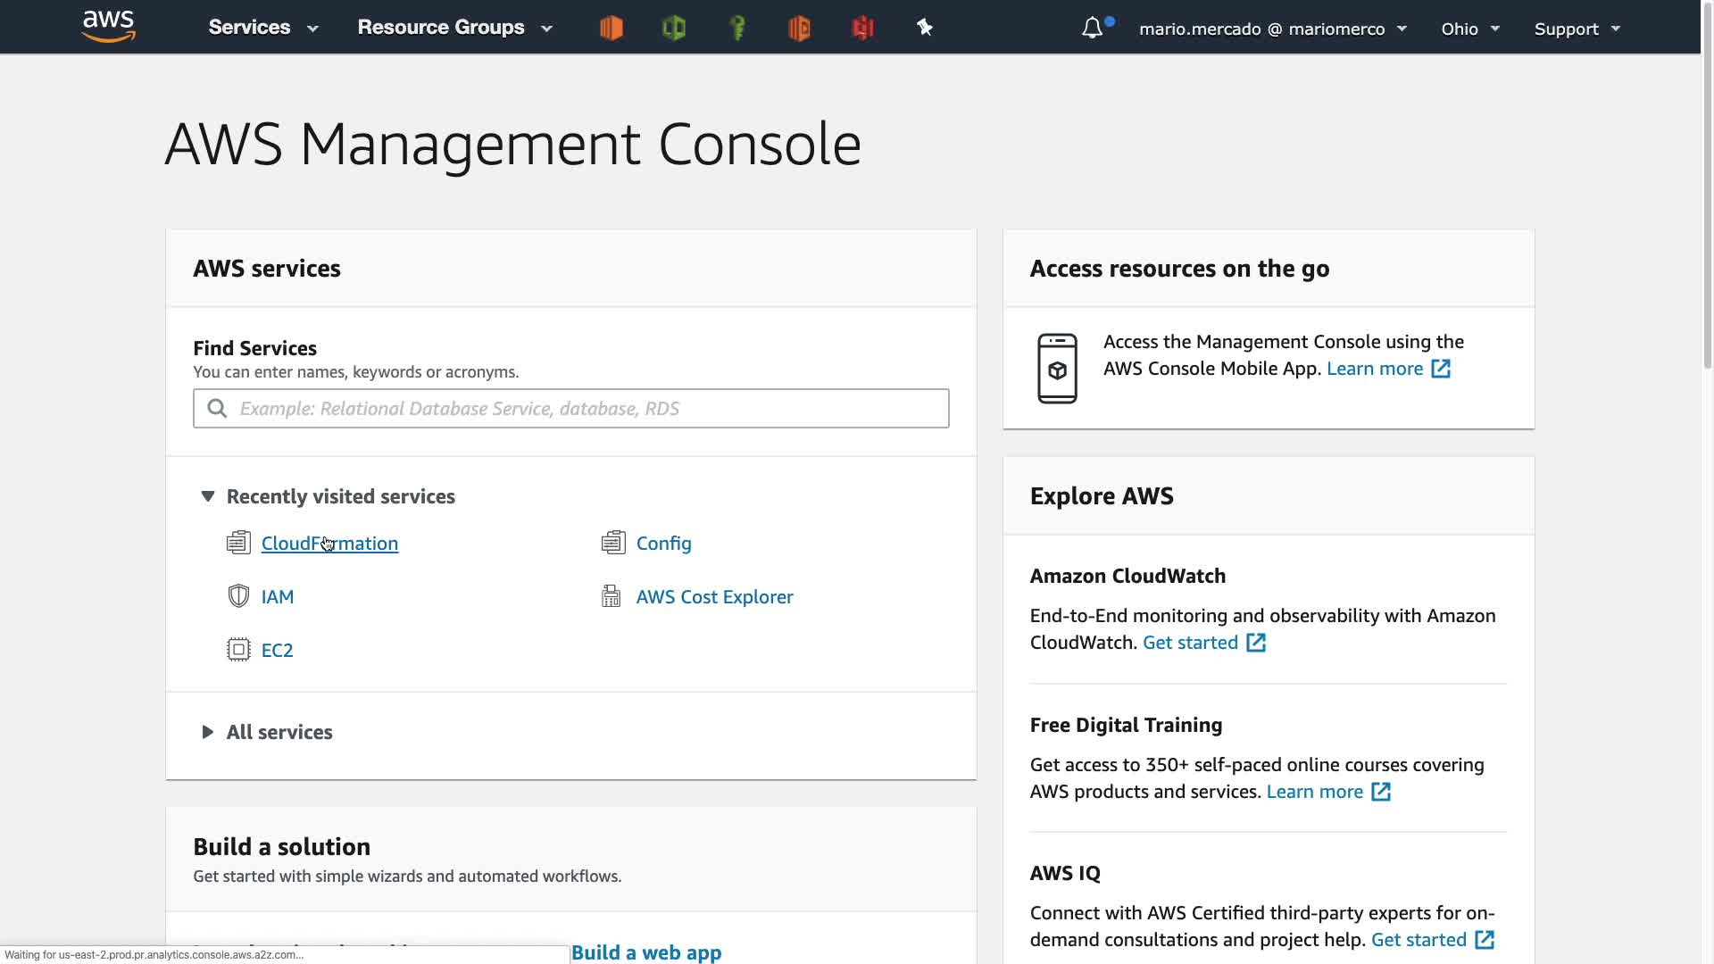Open the Resource Groups dropdown

[454, 28]
